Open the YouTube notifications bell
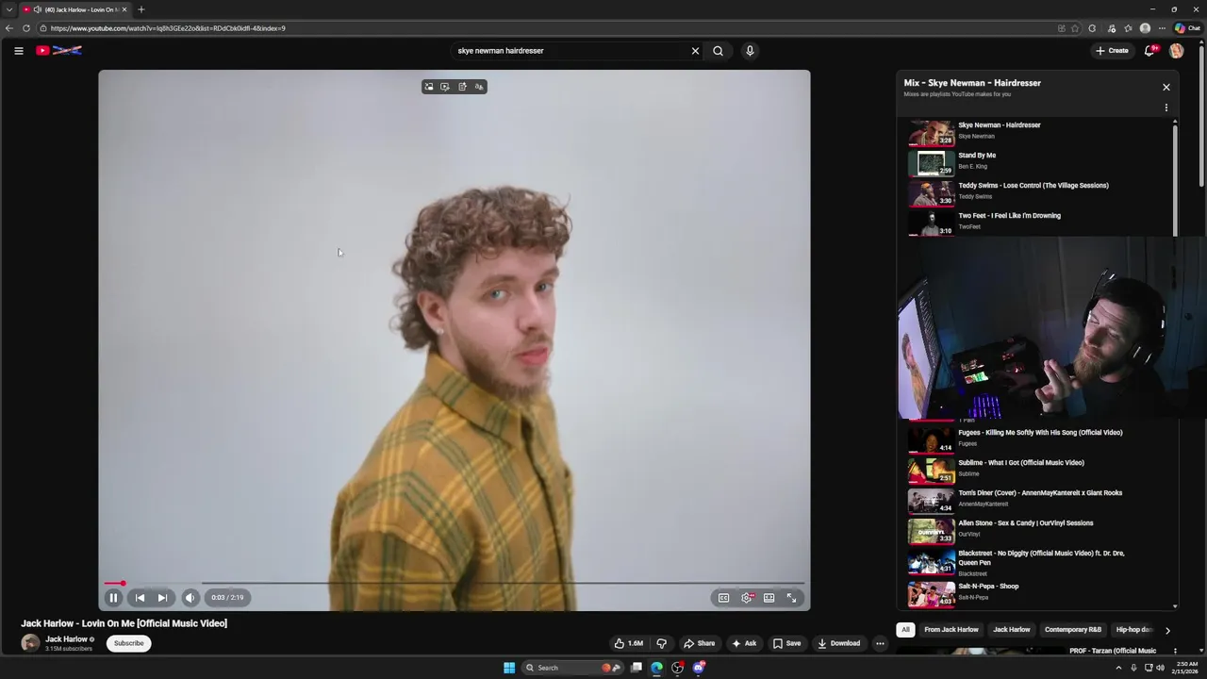This screenshot has width=1207, height=679. coord(1149,51)
